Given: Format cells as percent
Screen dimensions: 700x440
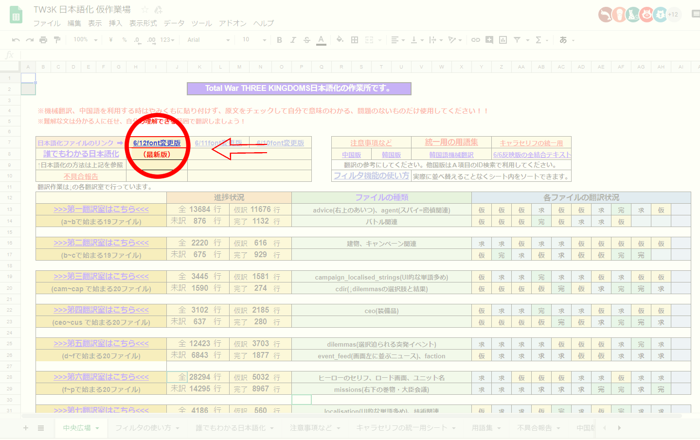Looking at the screenshot, I should (125, 40).
